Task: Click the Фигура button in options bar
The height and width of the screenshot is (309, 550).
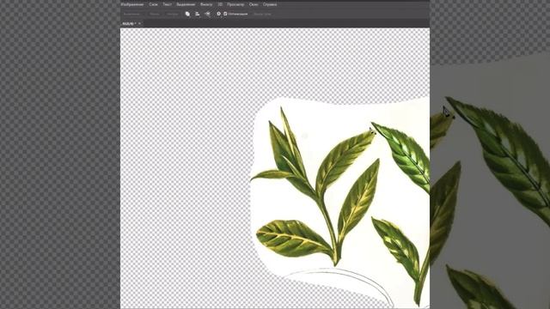Action: coord(172,14)
